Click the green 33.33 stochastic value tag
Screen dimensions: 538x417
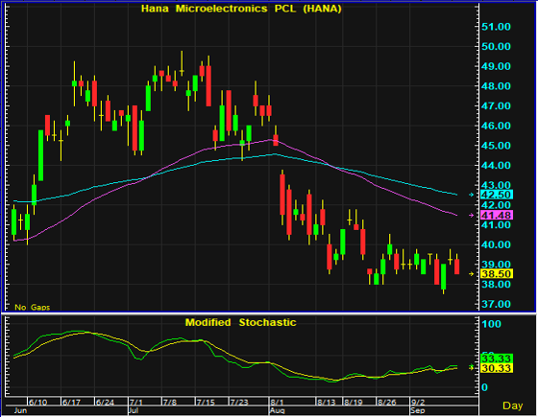497,359
